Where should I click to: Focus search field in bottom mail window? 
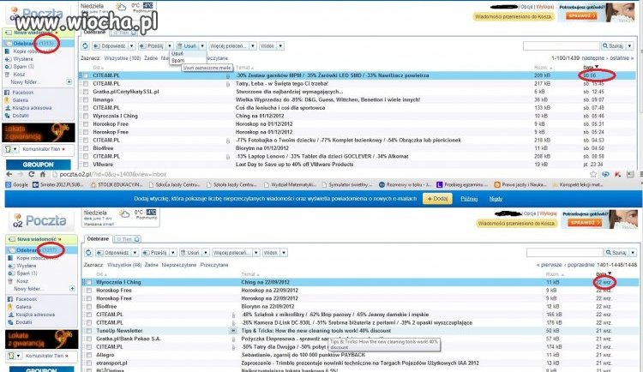click(565, 253)
